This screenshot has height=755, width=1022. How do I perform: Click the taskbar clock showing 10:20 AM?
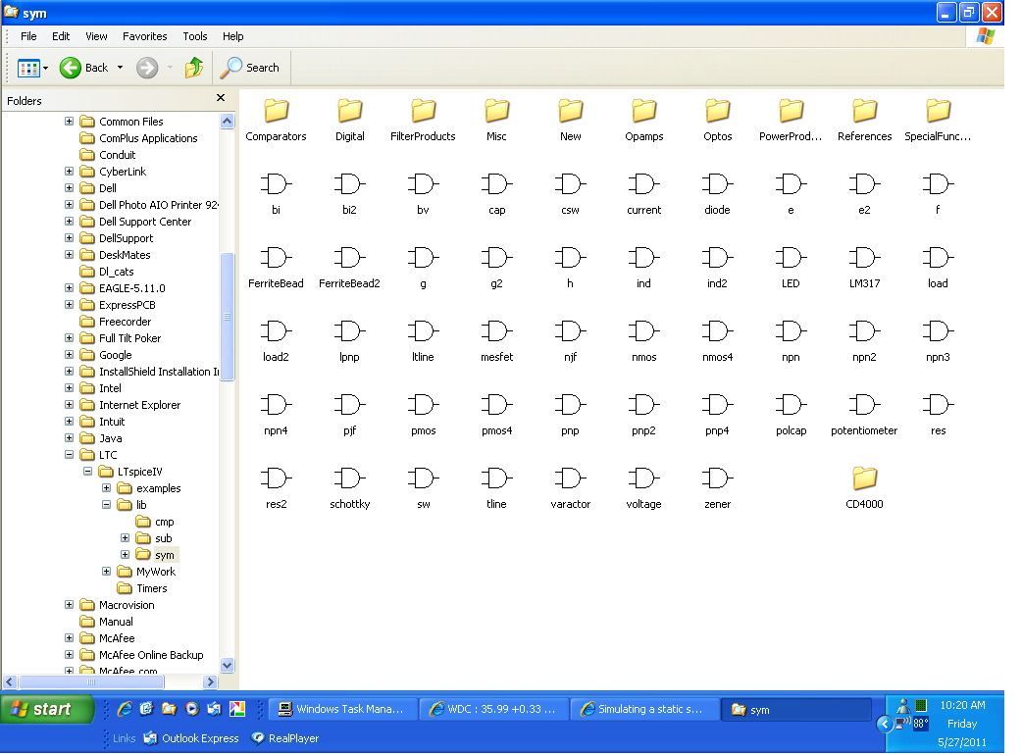962,705
